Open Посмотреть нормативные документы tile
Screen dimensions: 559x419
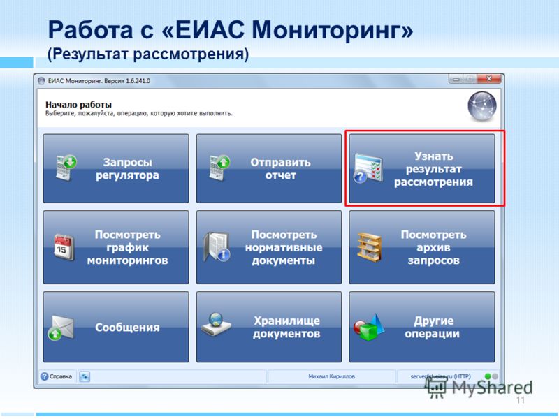click(269, 247)
